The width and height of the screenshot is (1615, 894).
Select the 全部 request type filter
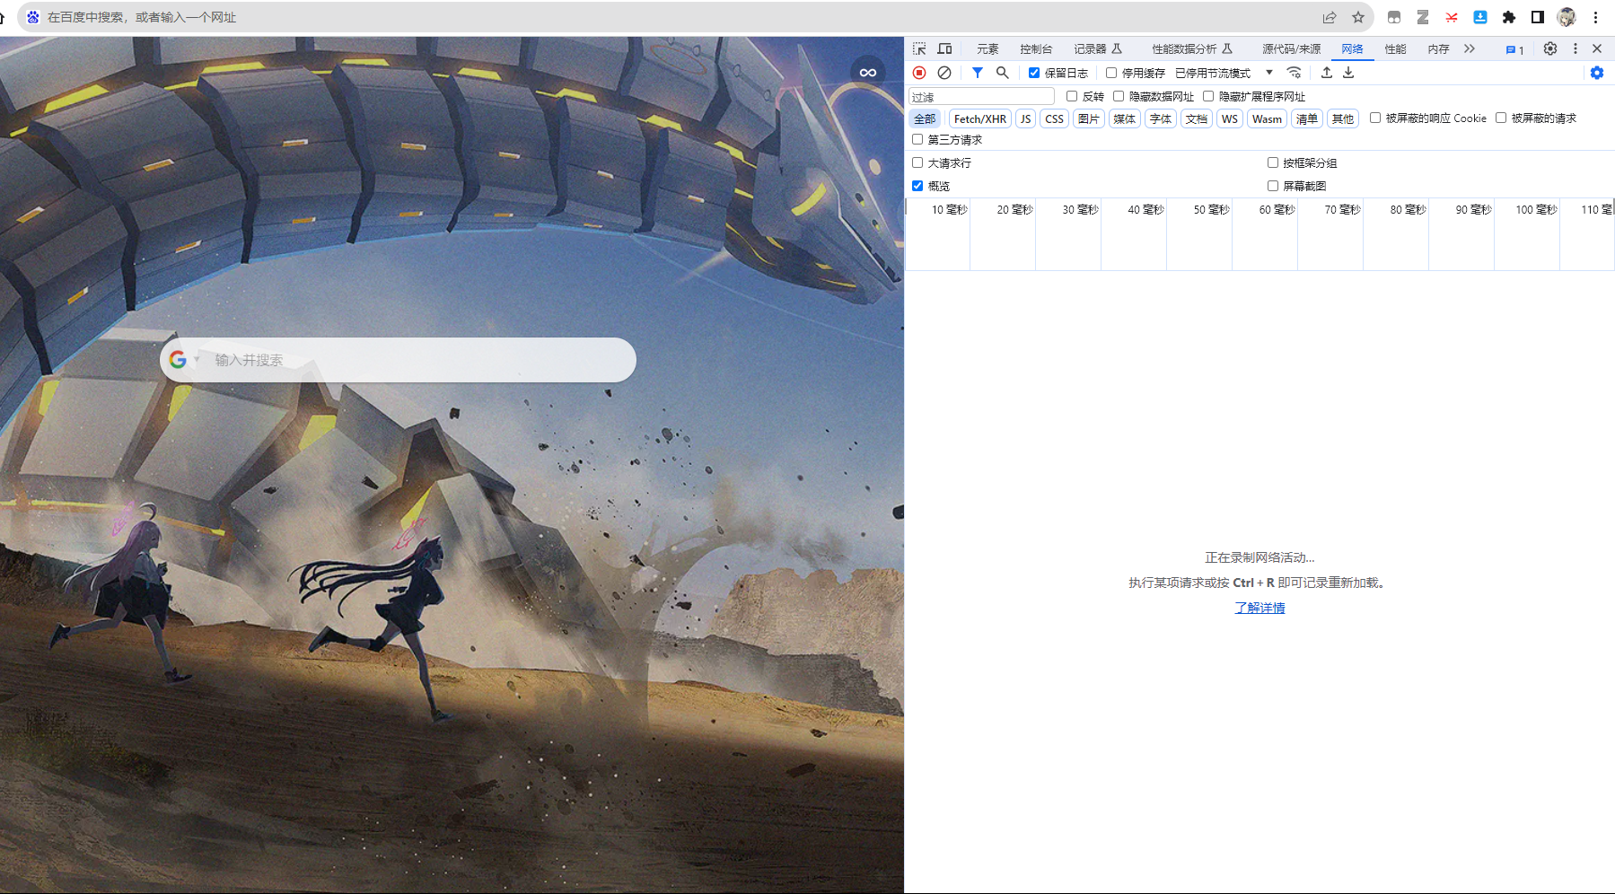pyautogui.click(x=925, y=118)
